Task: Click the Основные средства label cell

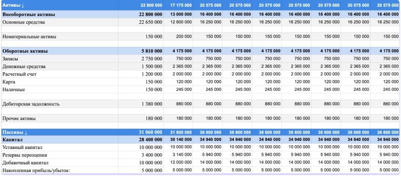Action: pyautogui.click(x=24, y=22)
